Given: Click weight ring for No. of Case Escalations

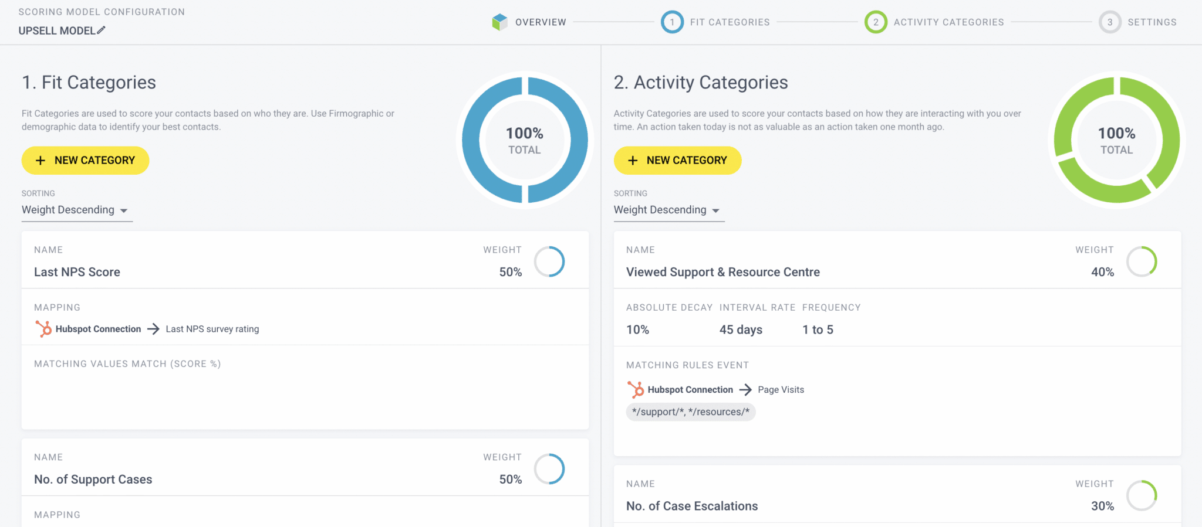Looking at the screenshot, I should click(x=1142, y=495).
